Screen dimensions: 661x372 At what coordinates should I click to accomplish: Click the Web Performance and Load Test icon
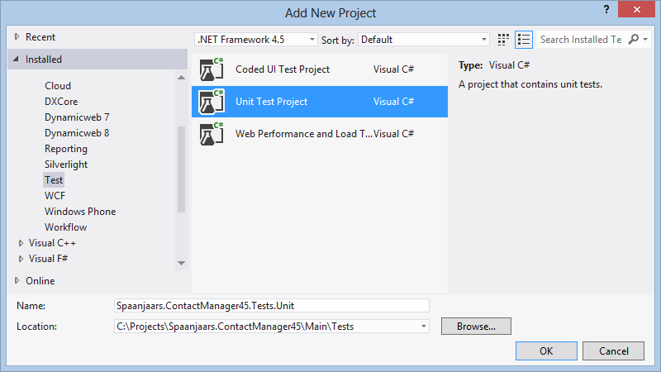tap(212, 133)
